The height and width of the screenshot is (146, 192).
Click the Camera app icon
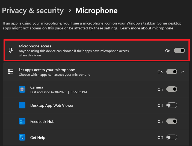[x=22, y=89]
